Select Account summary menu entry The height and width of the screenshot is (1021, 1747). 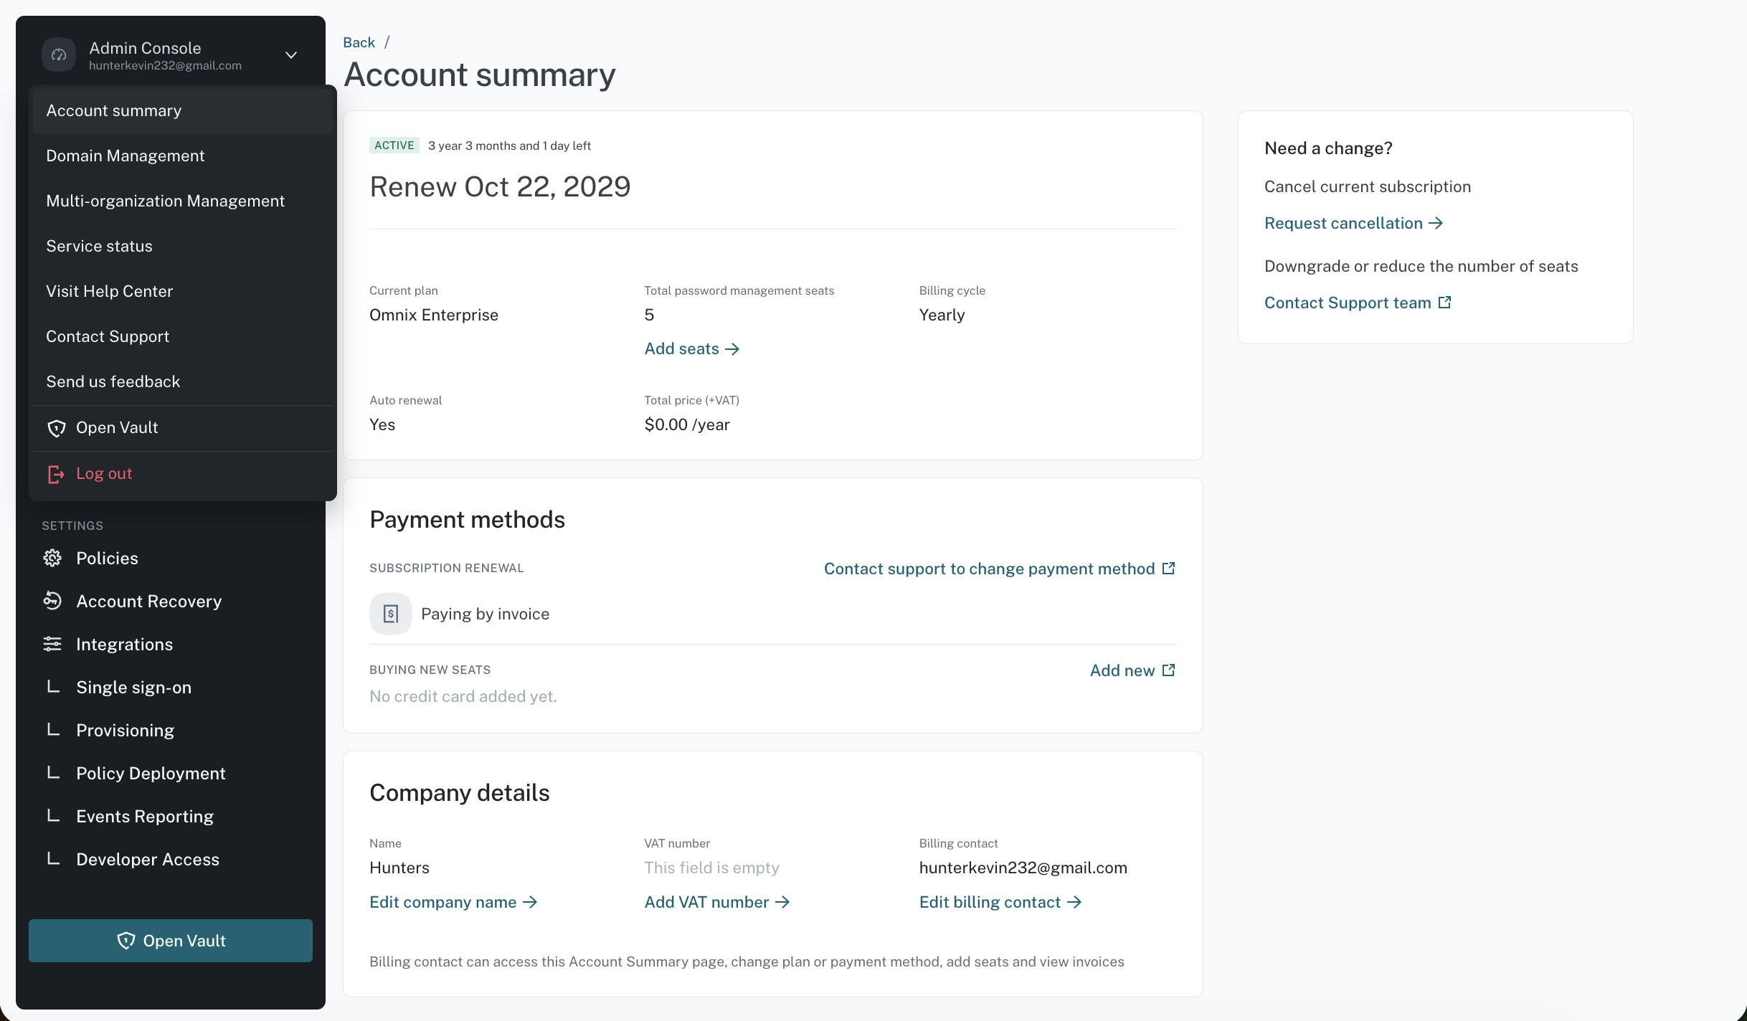183,110
